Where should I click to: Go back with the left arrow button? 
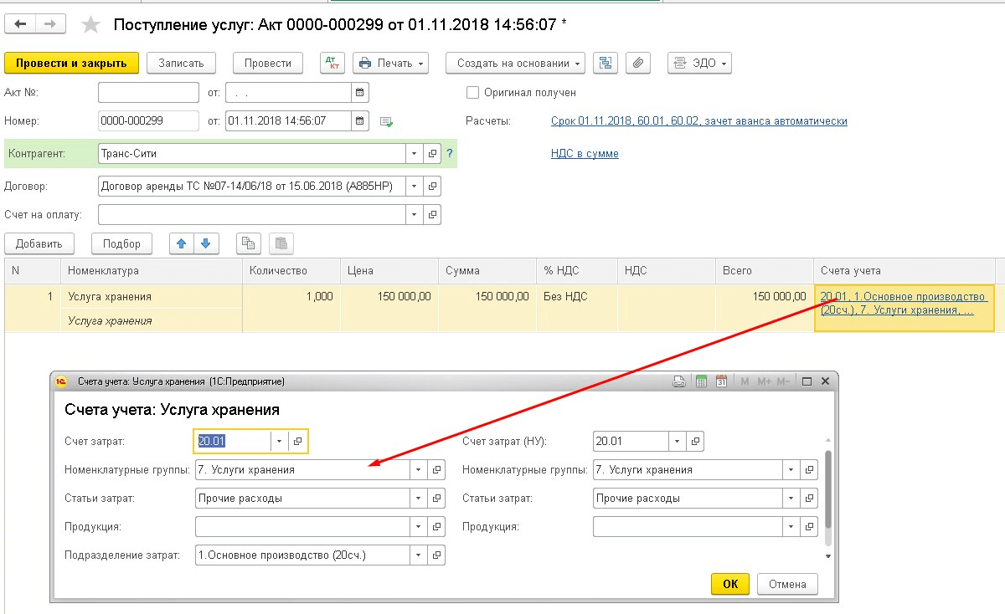[x=20, y=24]
